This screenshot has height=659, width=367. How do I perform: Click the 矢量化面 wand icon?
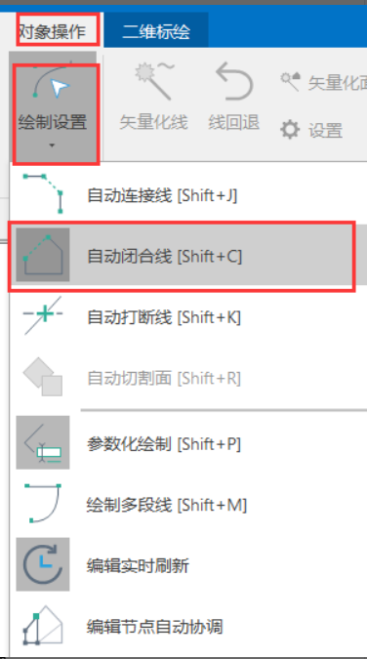click(290, 82)
